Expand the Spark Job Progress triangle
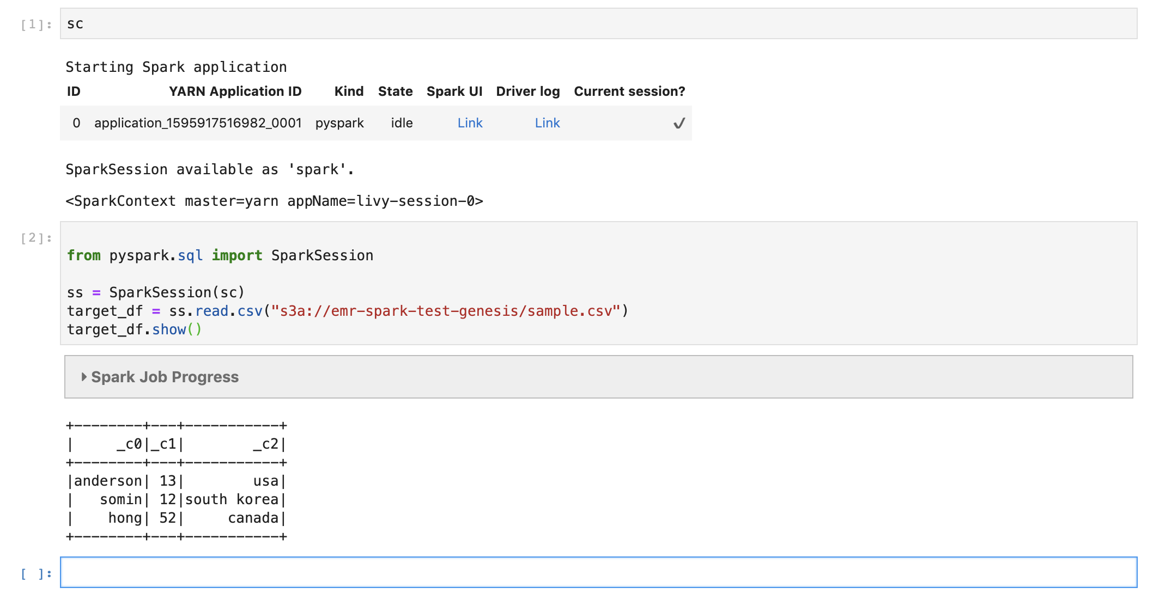The width and height of the screenshot is (1153, 612). (x=84, y=377)
